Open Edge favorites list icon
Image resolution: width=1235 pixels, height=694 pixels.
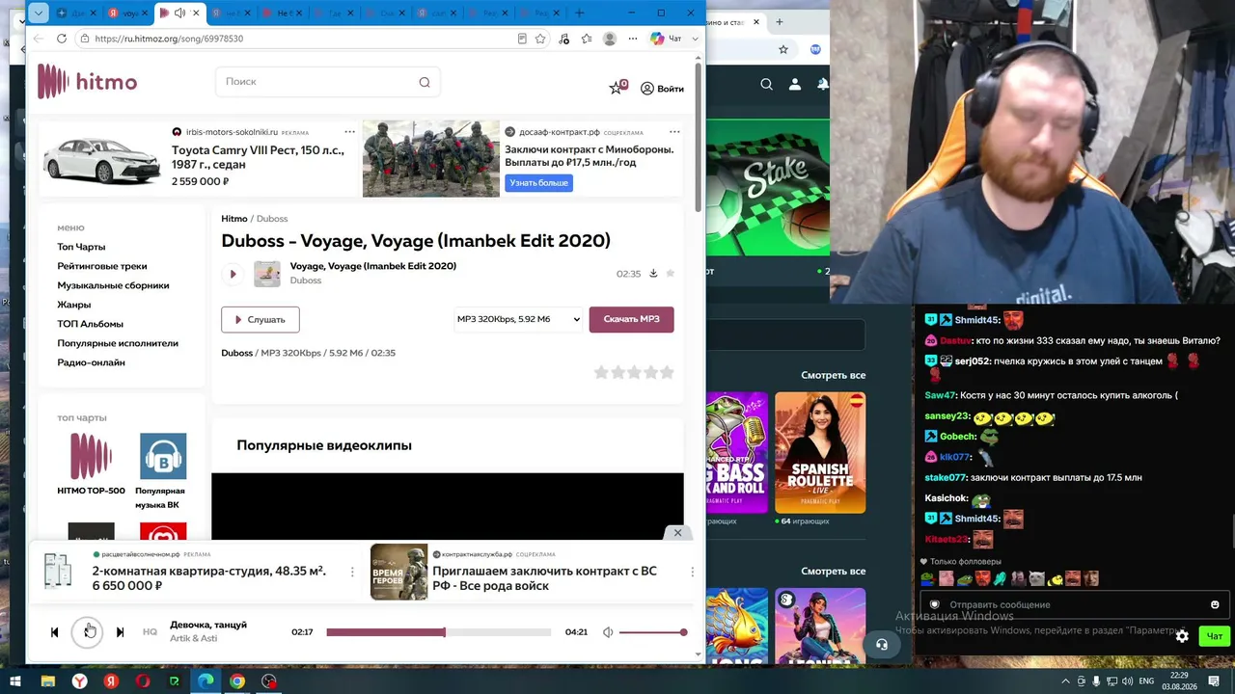point(587,39)
